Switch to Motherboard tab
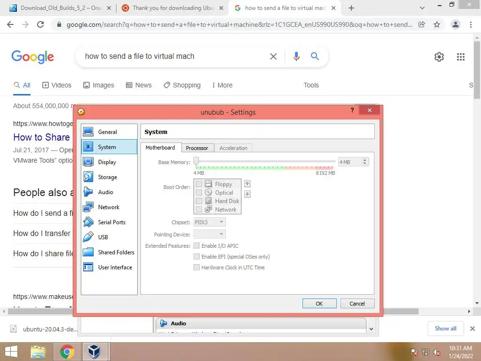The width and height of the screenshot is (481, 361). [161, 148]
